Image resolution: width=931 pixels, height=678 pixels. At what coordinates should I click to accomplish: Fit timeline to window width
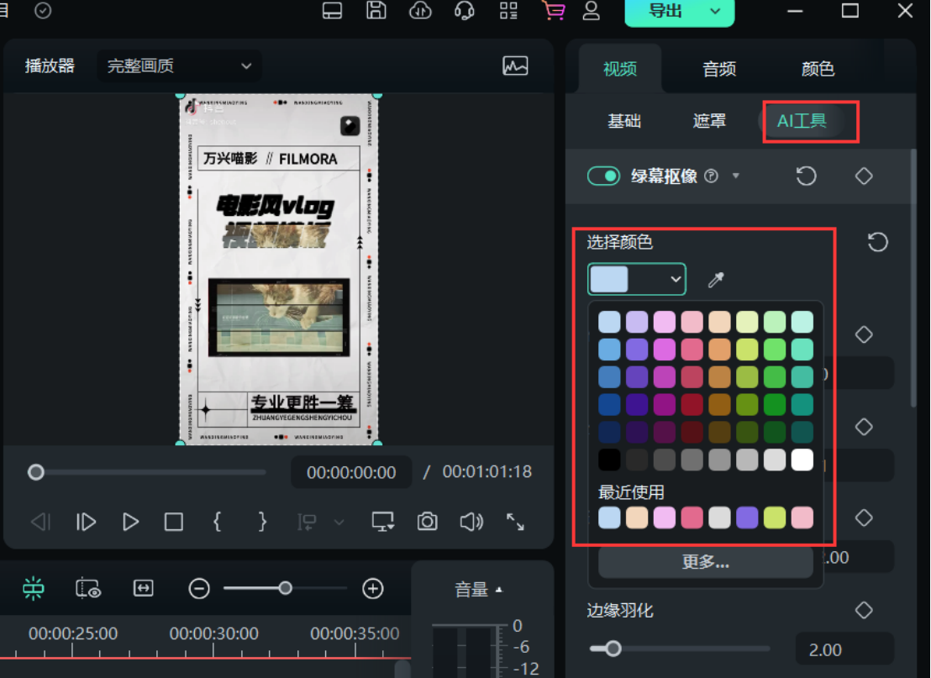(x=143, y=588)
